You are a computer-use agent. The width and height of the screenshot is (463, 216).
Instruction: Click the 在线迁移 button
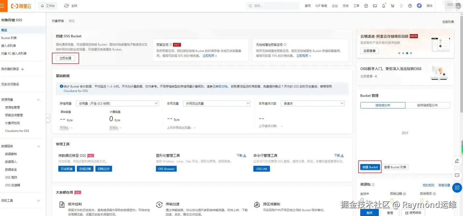[85, 169]
